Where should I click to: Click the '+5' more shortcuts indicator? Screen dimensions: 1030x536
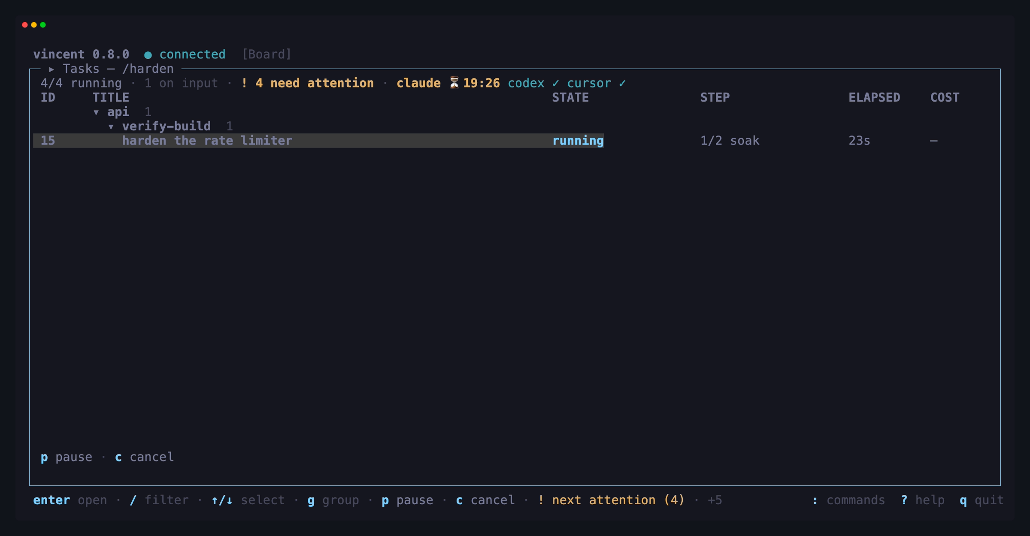715,500
